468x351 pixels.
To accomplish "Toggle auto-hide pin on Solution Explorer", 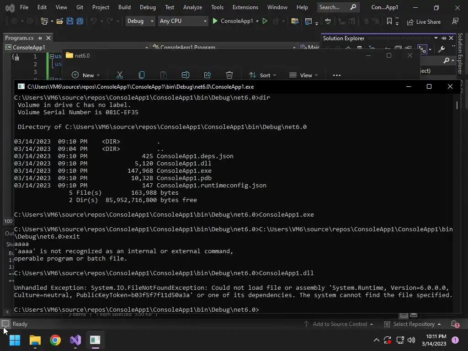I will pyautogui.click(x=444, y=38).
